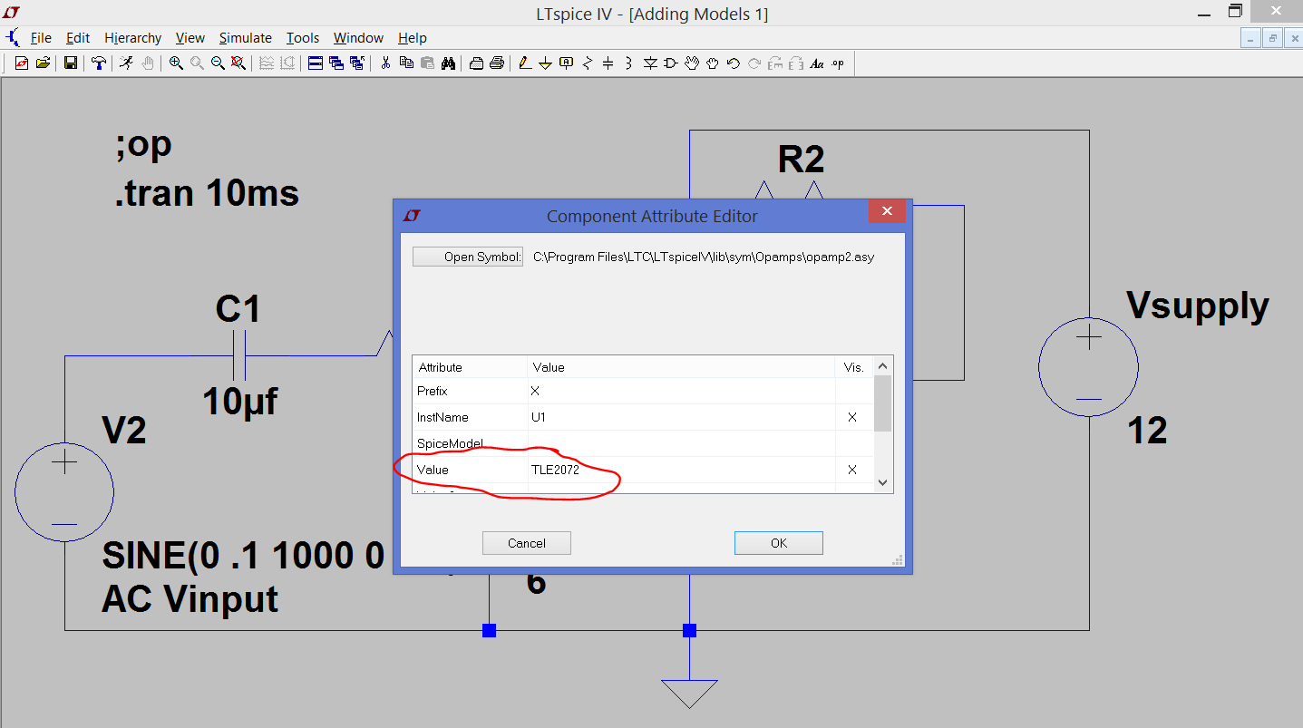
Task: Select the ;op comment text
Action: 144,145
